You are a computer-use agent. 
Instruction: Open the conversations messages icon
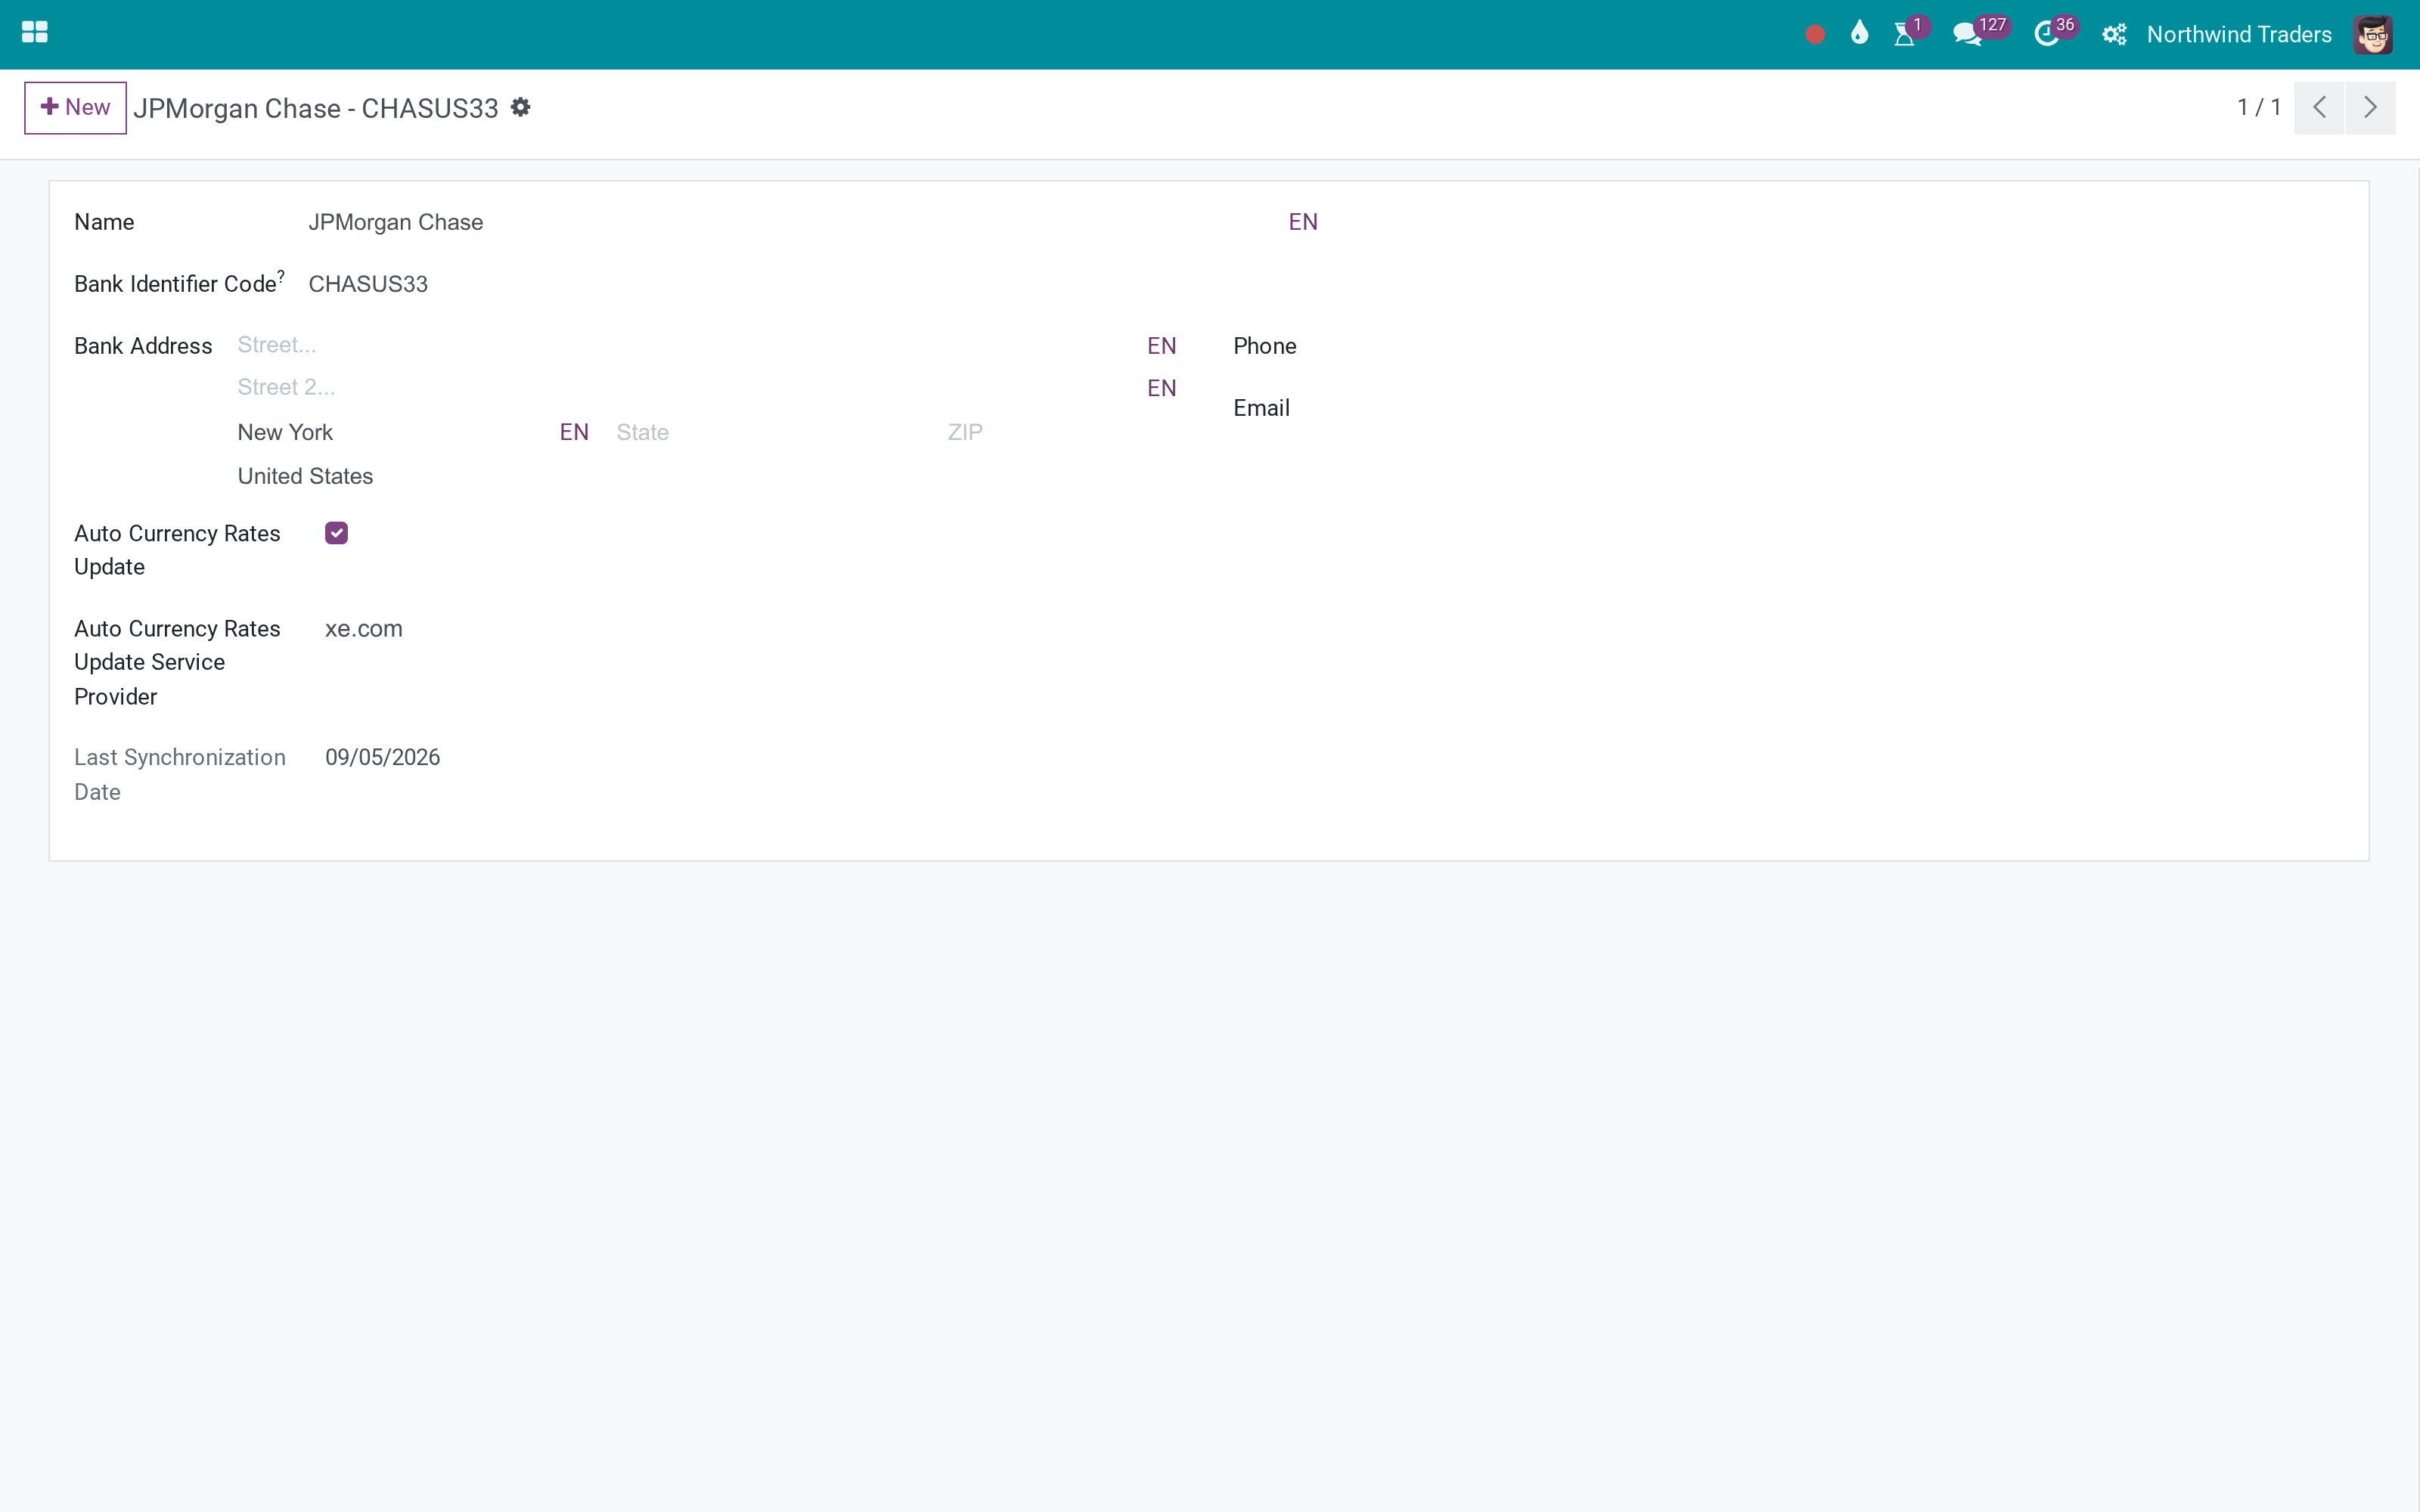click(1967, 35)
